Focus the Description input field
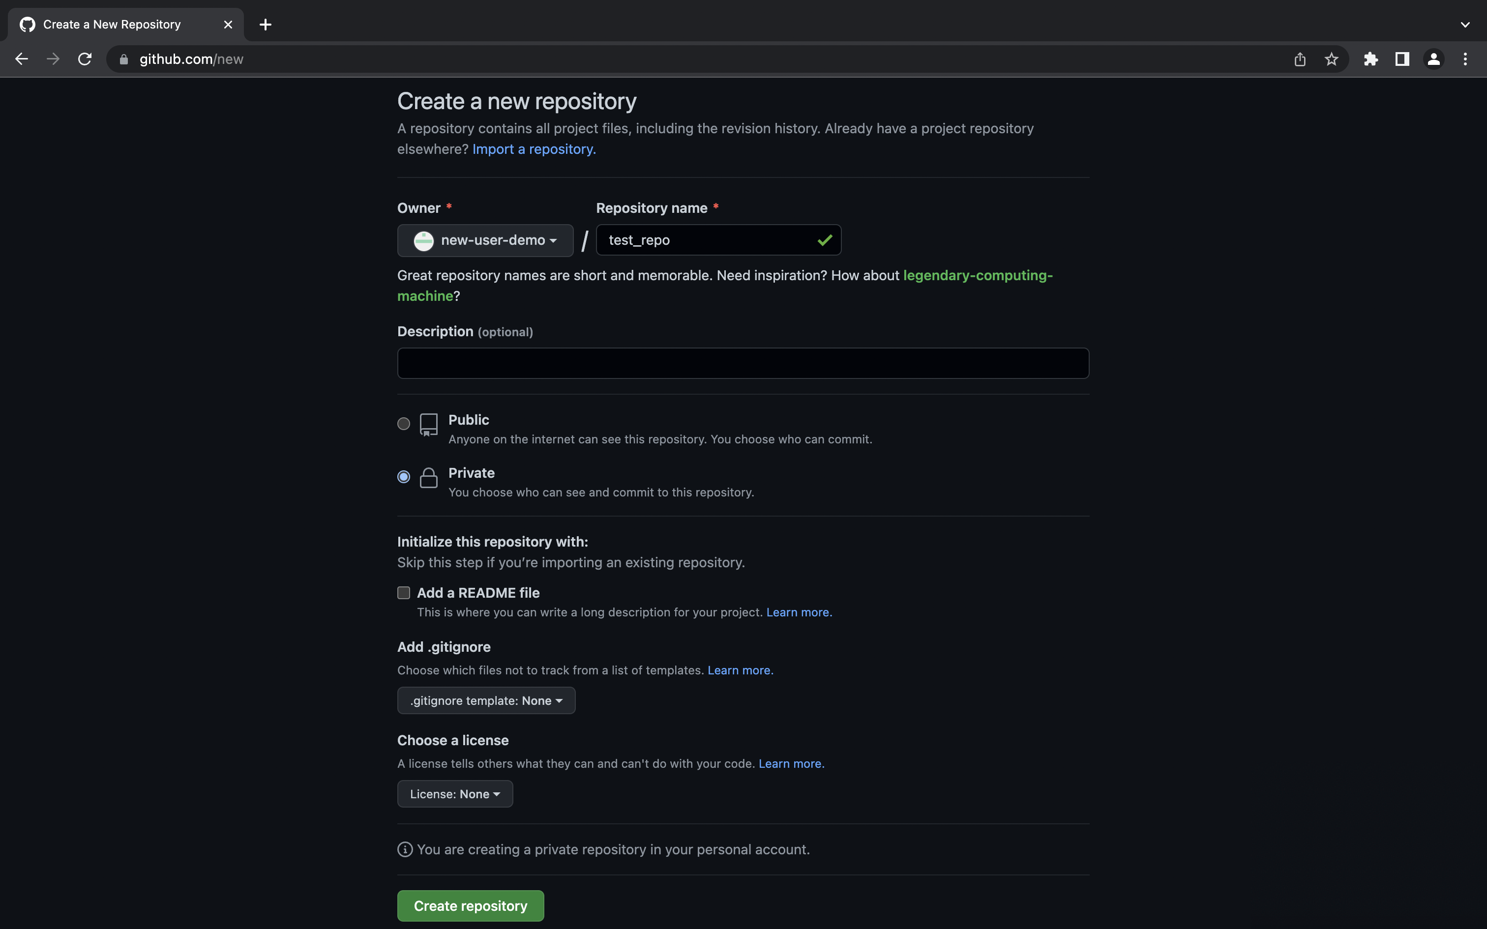Screen dimensions: 1487x929 [x=743, y=363]
